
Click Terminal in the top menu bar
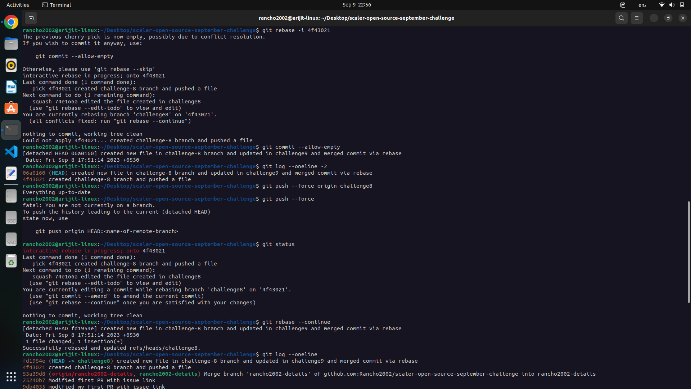tap(56, 5)
